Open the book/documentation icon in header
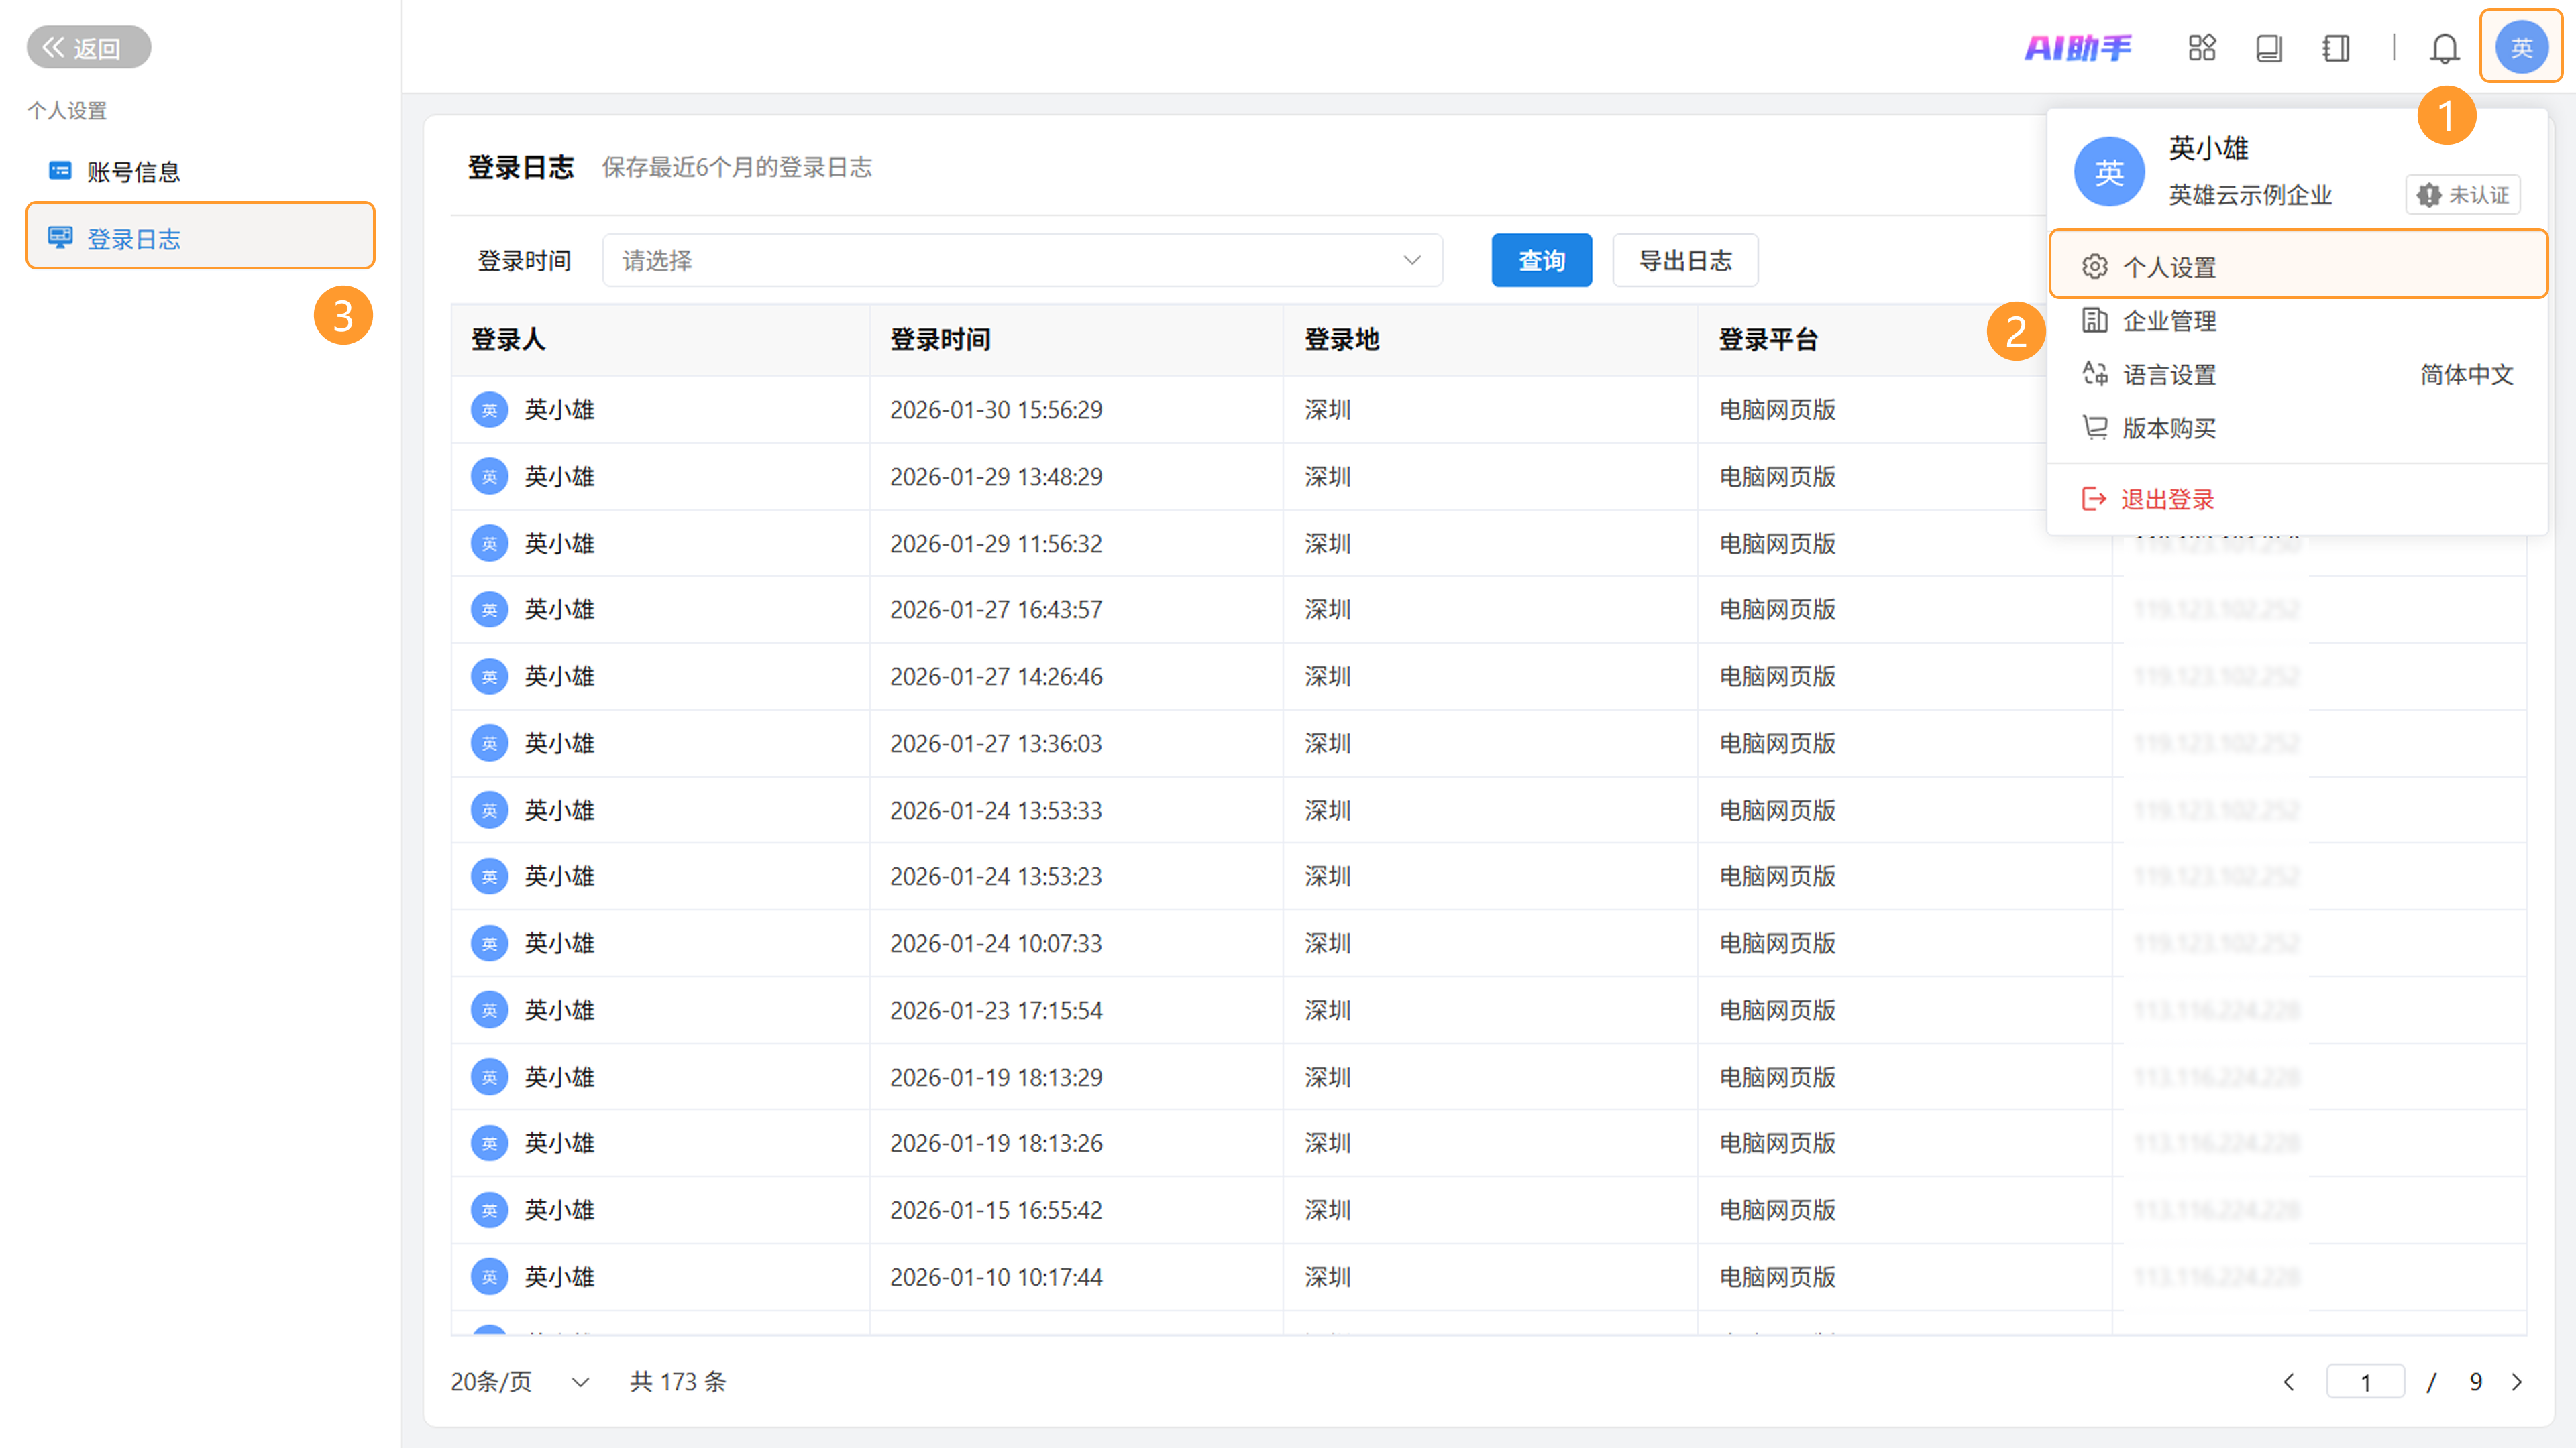The image size is (2576, 1448). 2268,47
